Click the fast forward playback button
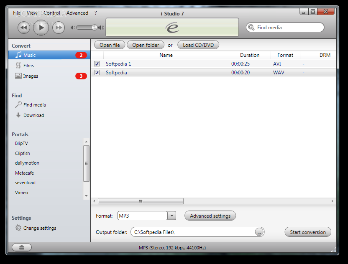The image size is (348, 264). [x=58, y=28]
